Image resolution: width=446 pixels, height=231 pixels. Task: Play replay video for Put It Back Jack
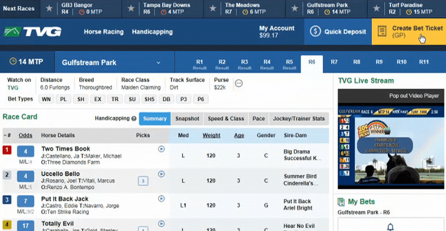161,199
